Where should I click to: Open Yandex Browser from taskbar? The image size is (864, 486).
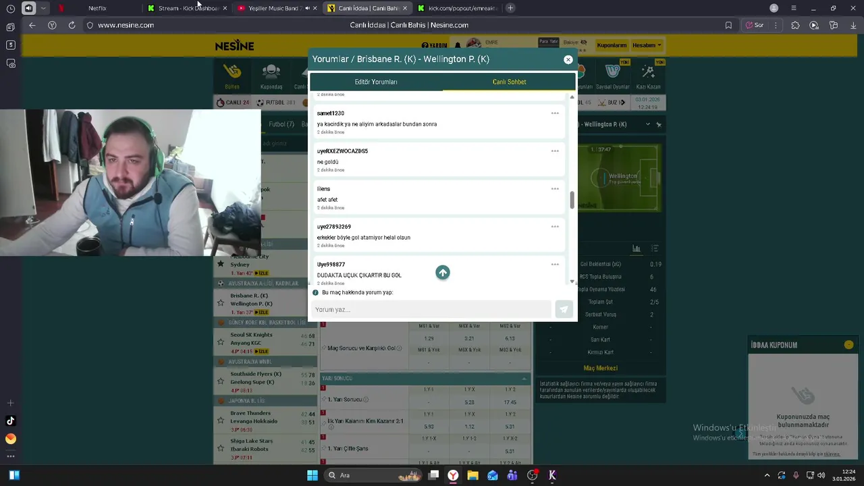(453, 475)
